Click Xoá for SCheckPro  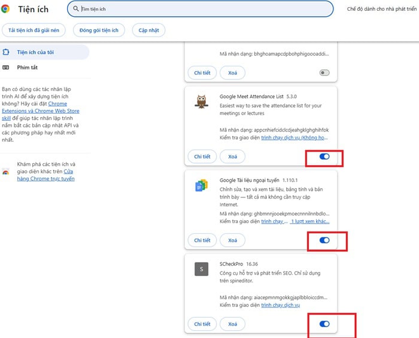coord(232,324)
